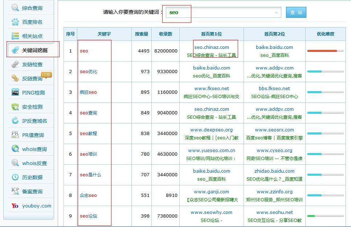Click the 相关站点 list icon
The height and width of the screenshot is (227, 351).
[x=15, y=36]
